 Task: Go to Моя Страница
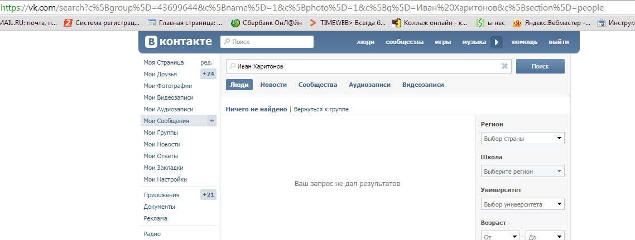[x=163, y=62]
